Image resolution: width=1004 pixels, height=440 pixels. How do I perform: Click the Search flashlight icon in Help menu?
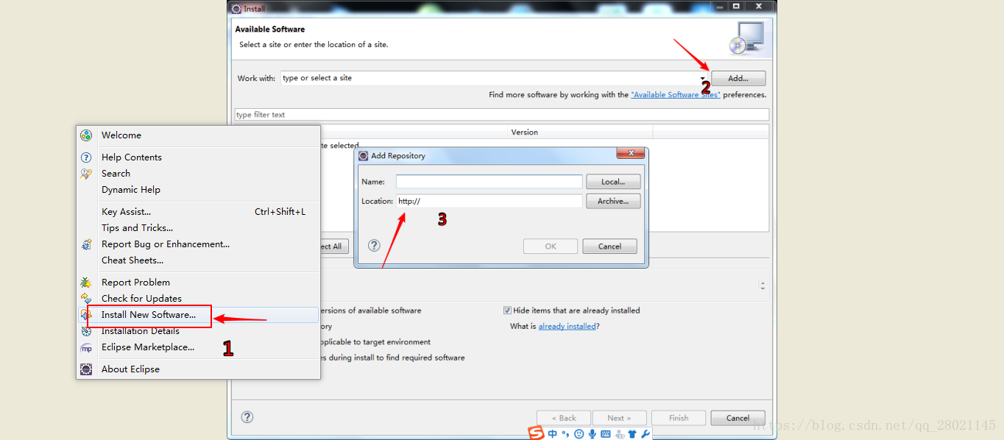coord(86,174)
